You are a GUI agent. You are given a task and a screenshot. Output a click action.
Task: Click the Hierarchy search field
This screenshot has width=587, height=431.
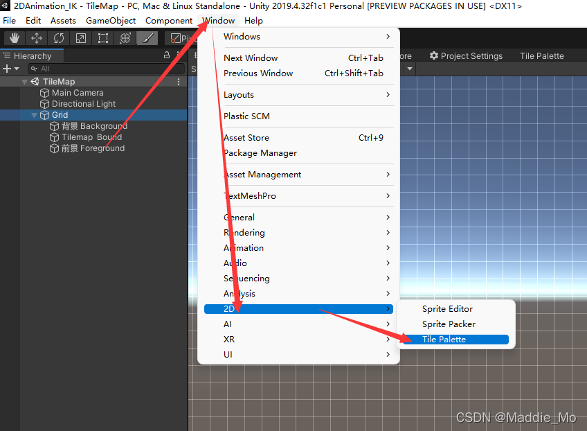pyautogui.click(x=107, y=69)
